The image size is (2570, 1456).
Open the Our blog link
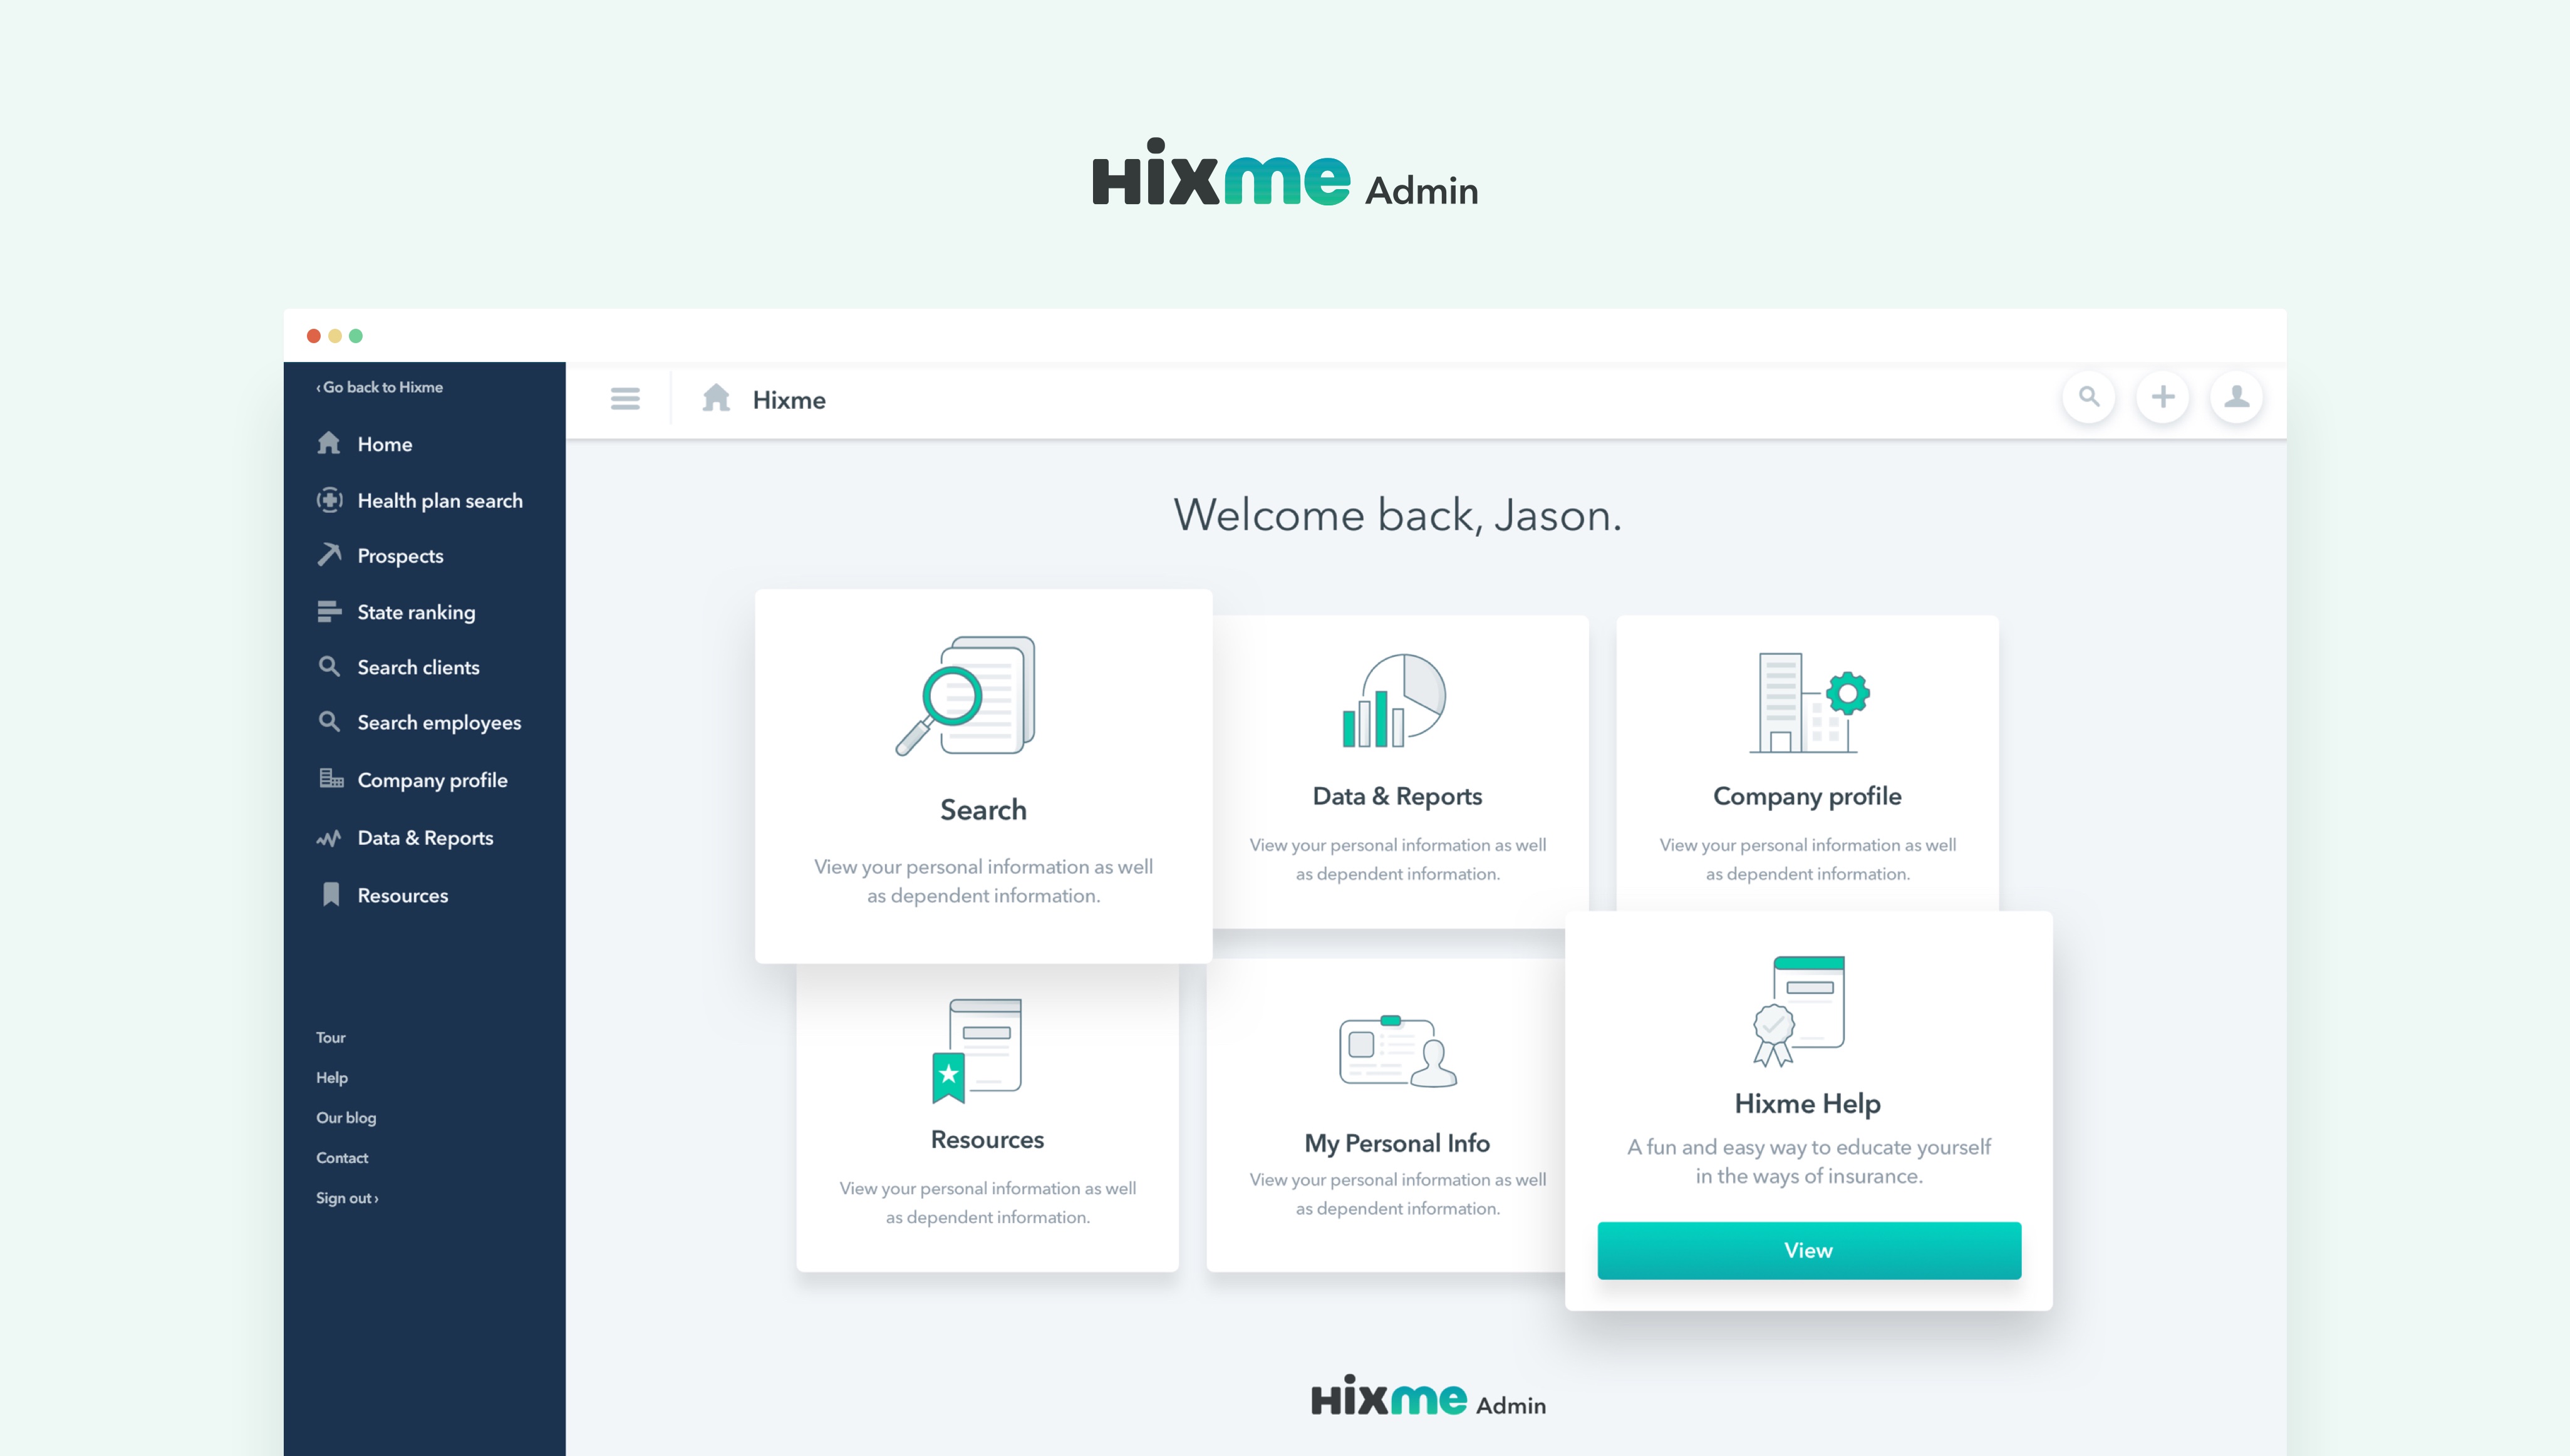pos(346,1118)
